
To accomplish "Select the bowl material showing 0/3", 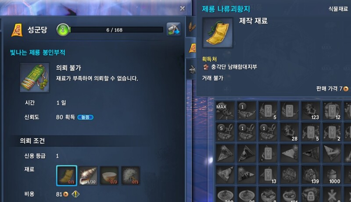I will click(x=109, y=176).
